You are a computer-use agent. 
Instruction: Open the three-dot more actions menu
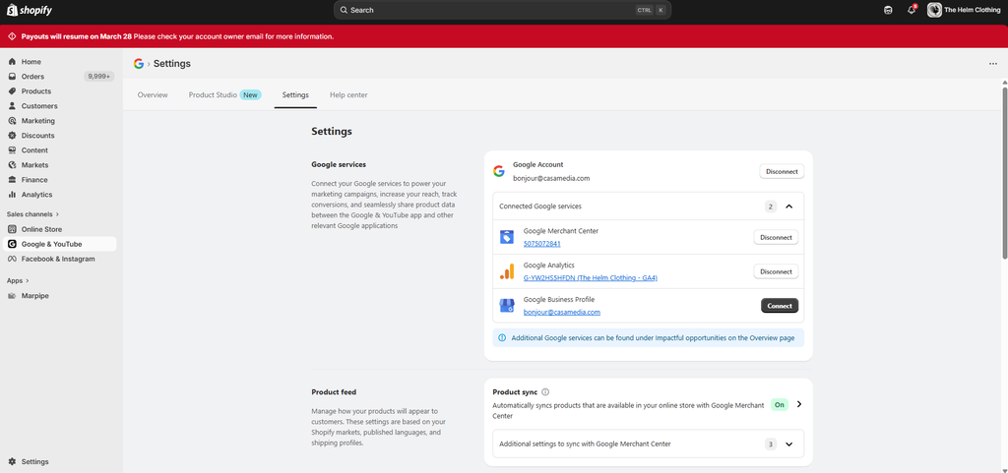pyautogui.click(x=993, y=64)
